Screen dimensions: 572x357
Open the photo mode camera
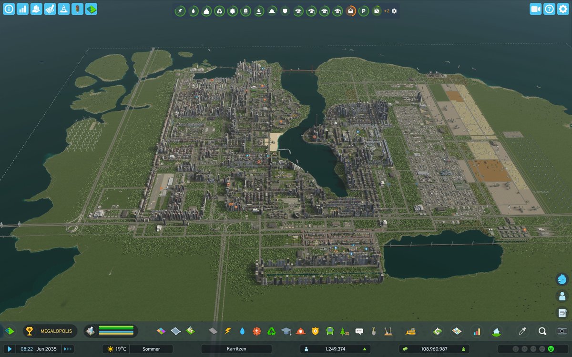pyautogui.click(x=562, y=331)
